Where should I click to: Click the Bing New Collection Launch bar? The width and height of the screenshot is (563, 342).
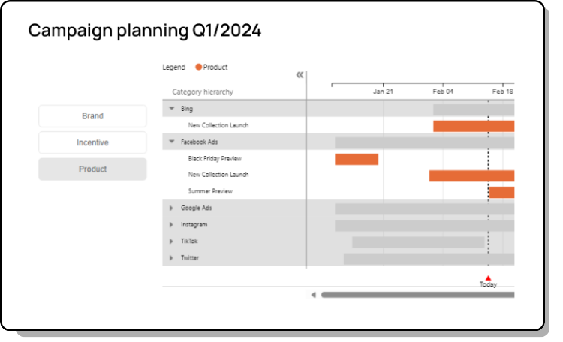[473, 126]
